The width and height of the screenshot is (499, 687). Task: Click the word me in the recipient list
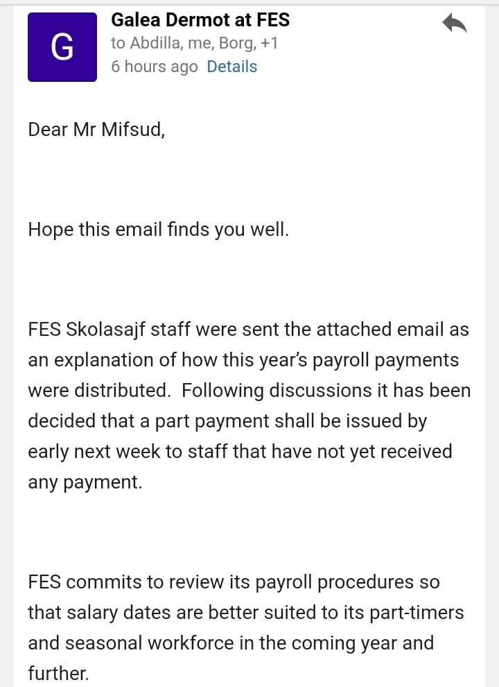(201, 43)
